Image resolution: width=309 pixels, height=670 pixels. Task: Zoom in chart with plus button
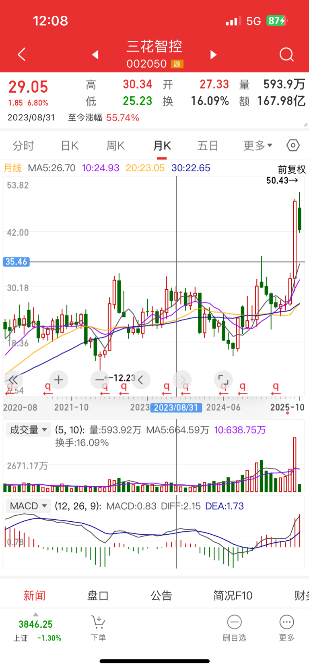(59, 380)
